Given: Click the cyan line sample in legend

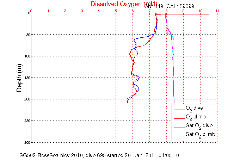Looking at the screenshot, I should pyautogui.click(x=179, y=127).
